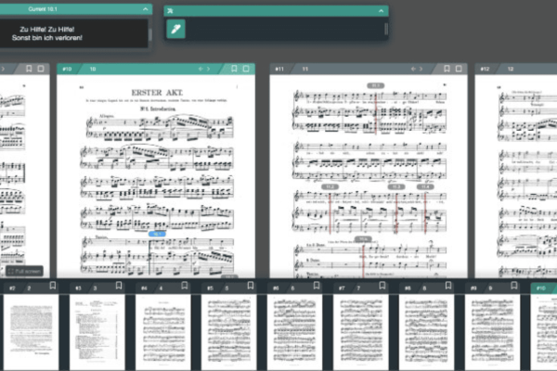Click the 'ERSTER AKT' heading on page 10
Image resolution: width=557 pixels, height=371 pixels.
click(157, 93)
